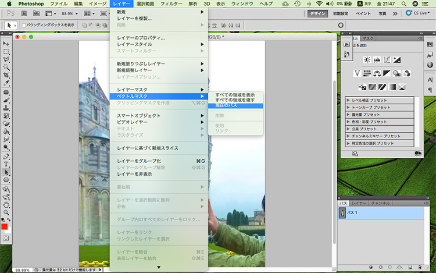Screen dimensions: 436x273
Task: Choose レイヤーをグループ化 menu entry
Action: [x=159, y=161]
